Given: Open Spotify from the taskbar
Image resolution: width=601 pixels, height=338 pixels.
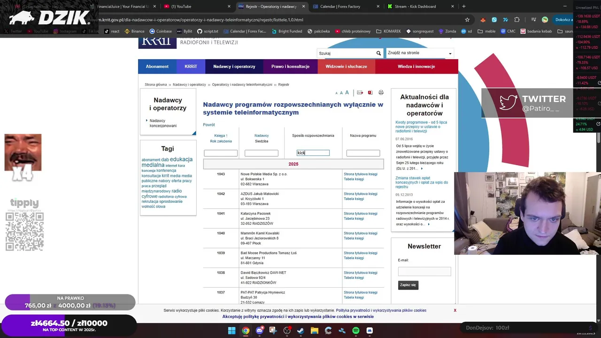Looking at the screenshot, I should click(356, 330).
